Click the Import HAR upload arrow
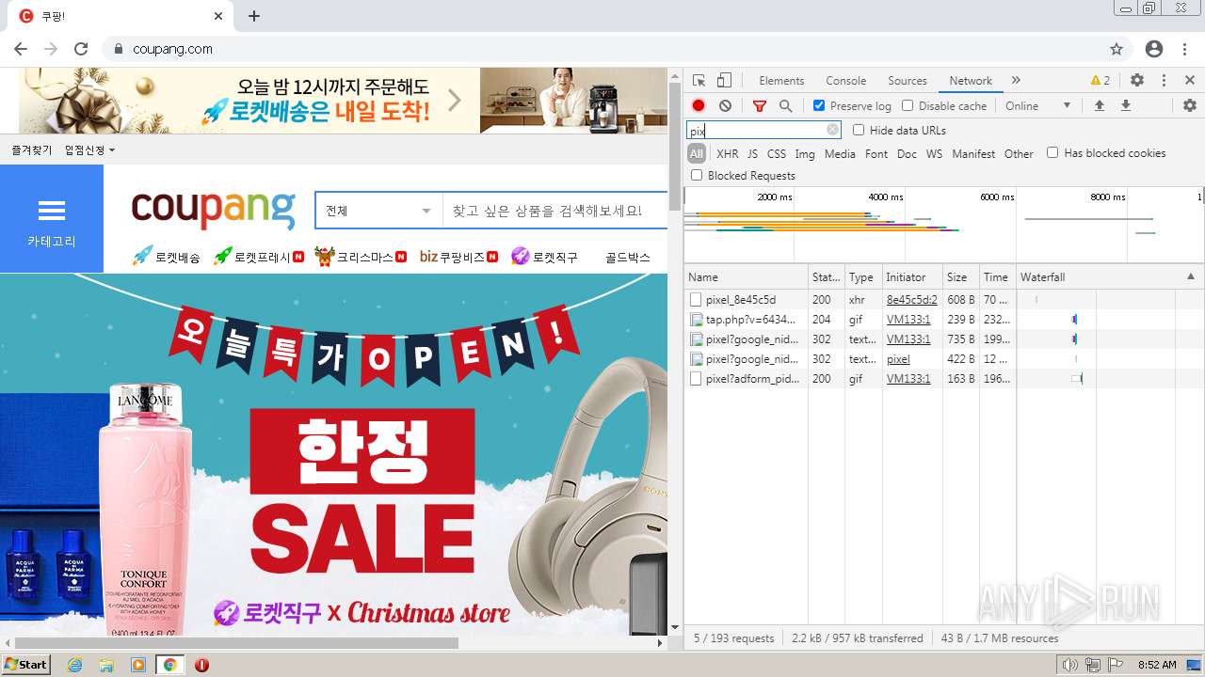 click(x=1099, y=106)
